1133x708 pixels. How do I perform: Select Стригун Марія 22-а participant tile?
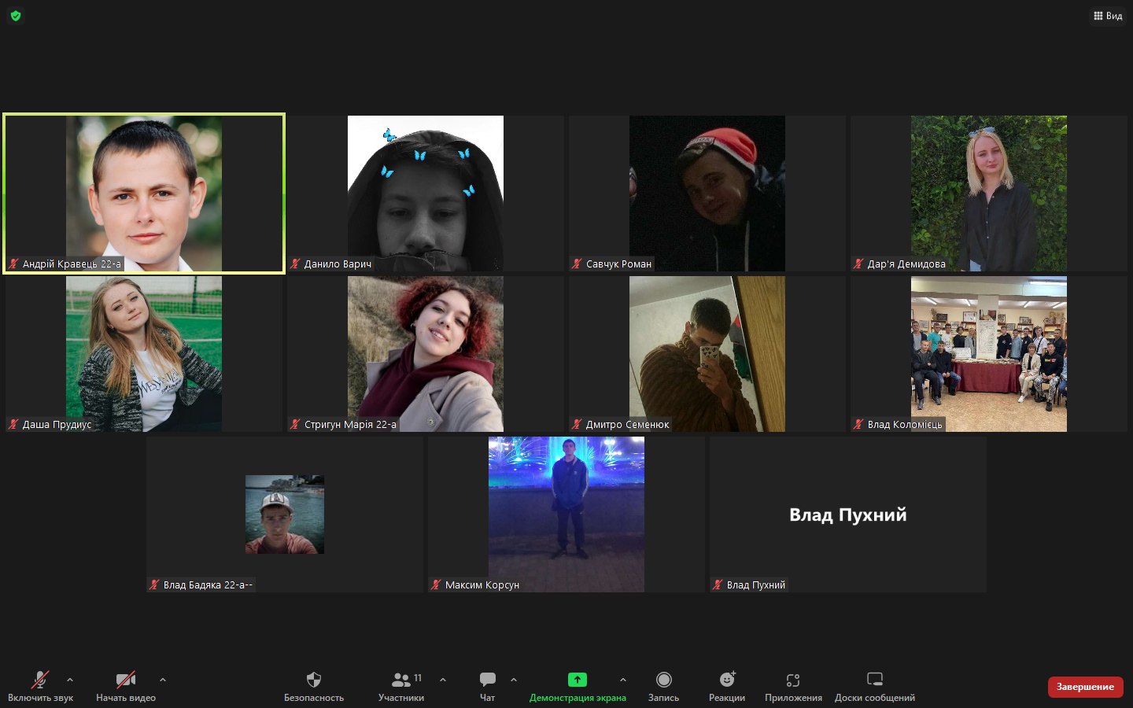pos(426,354)
